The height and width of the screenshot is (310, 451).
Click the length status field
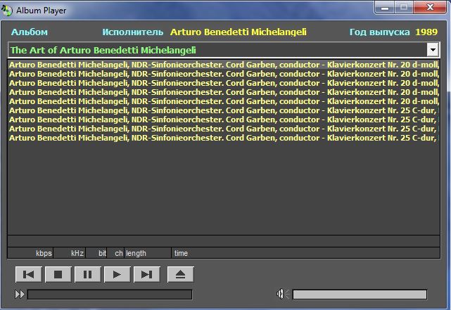click(x=148, y=253)
